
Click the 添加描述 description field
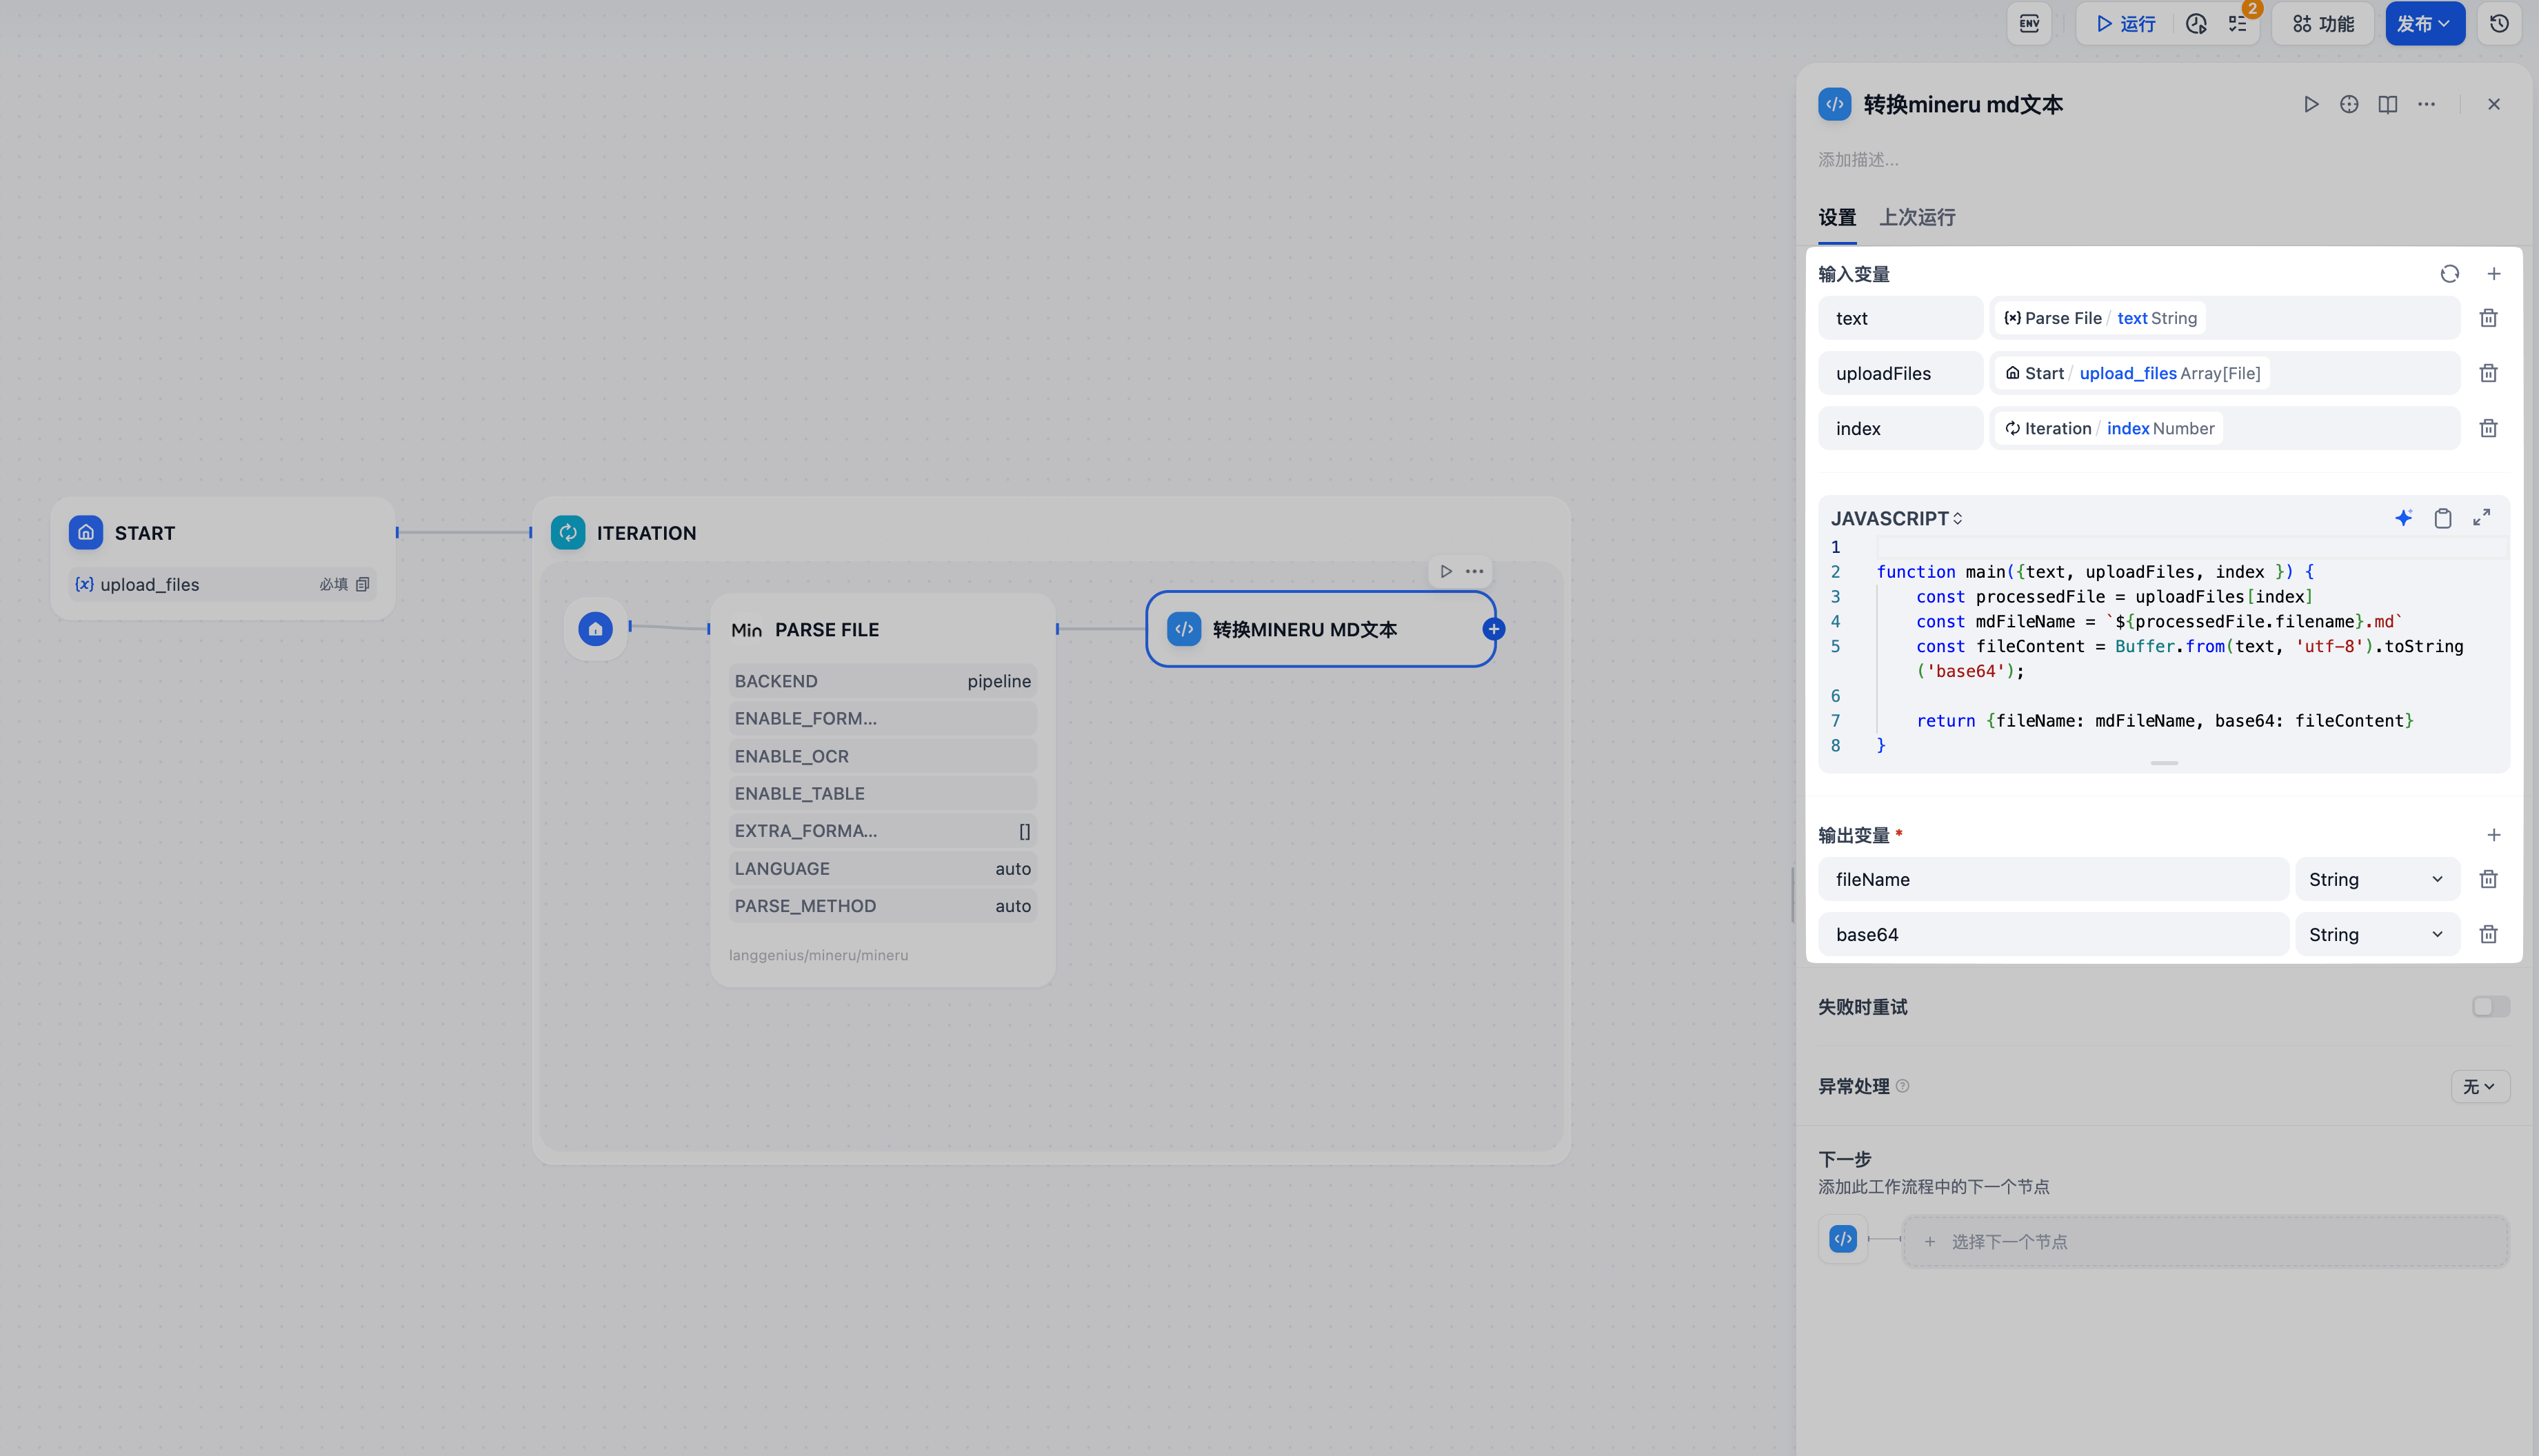tap(1858, 160)
